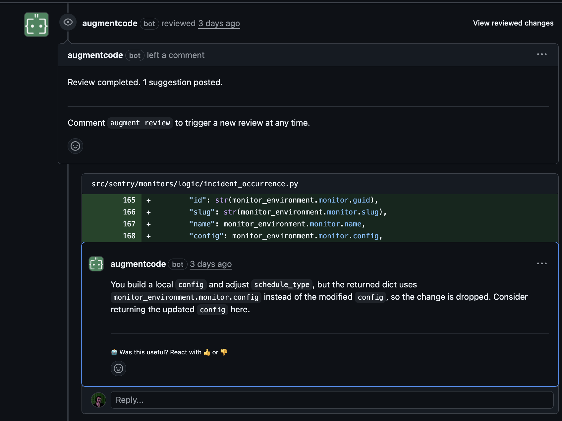The image size is (562, 421).
Task: Click the augmentcode reviewer name
Action: (x=110, y=23)
